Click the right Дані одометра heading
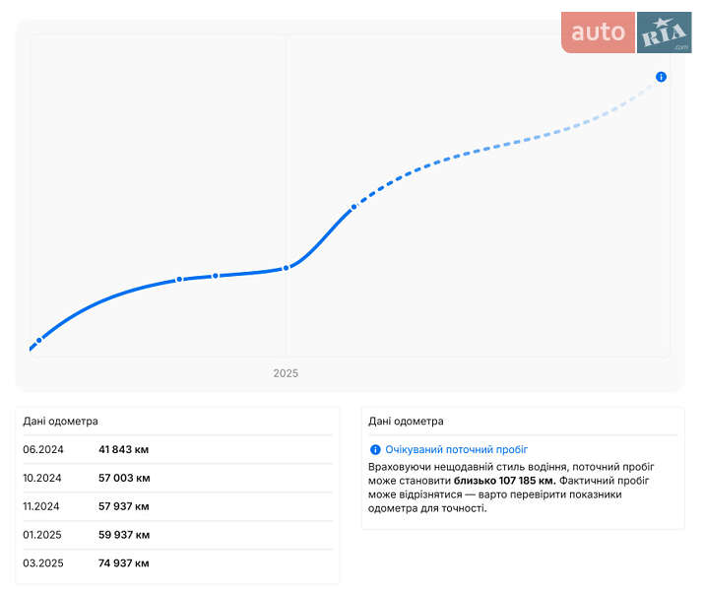704x591 pixels. click(406, 422)
